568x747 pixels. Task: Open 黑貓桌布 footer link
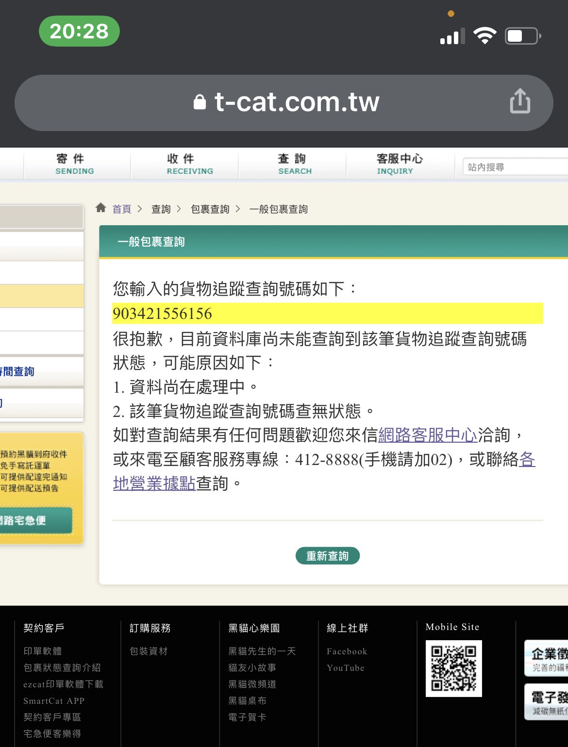click(248, 700)
